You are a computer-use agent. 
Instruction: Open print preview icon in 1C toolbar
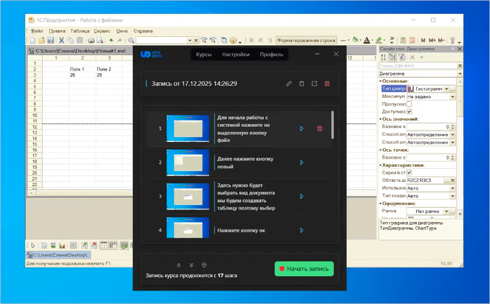(x=100, y=40)
